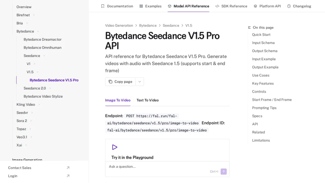
Task: Open the dropdown next to Copy page
Action: tap(140, 82)
